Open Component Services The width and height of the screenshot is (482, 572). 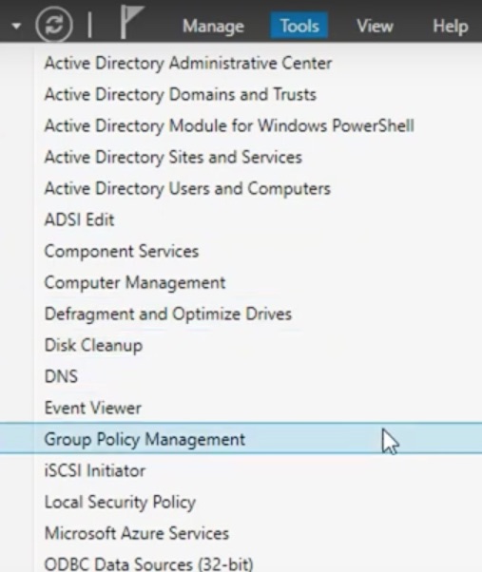pyautogui.click(x=122, y=252)
